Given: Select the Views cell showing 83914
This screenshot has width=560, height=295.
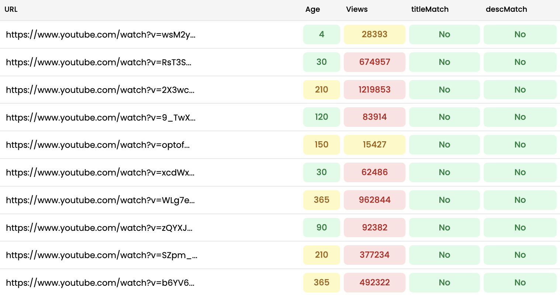Looking at the screenshot, I should tap(374, 117).
